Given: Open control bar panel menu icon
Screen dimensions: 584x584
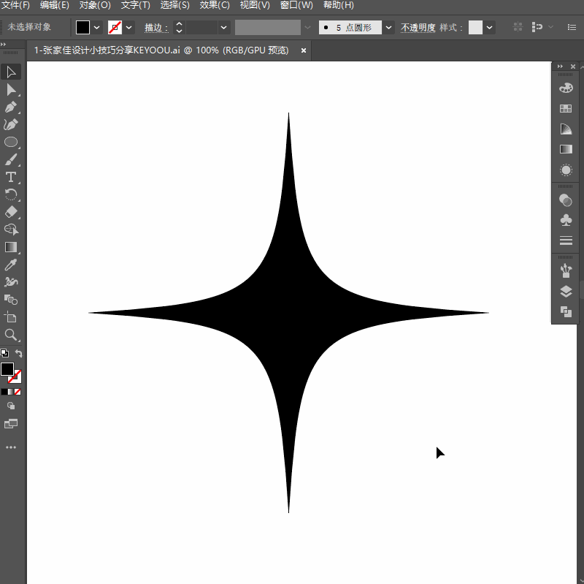Looking at the screenshot, I should [x=572, y=27].
